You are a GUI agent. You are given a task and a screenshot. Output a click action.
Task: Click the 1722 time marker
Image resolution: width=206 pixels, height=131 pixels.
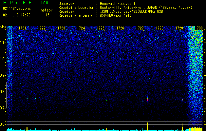tap(42, 28)
